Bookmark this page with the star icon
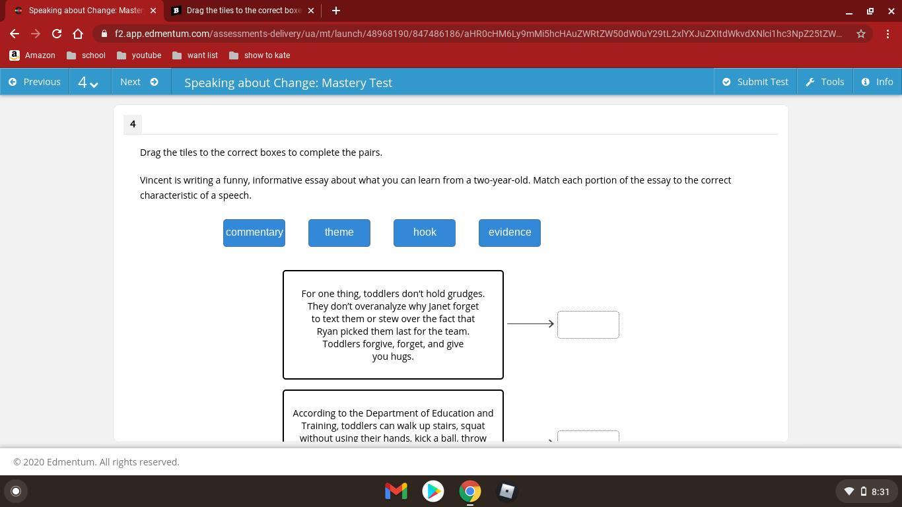 click(x=860, y=34)
